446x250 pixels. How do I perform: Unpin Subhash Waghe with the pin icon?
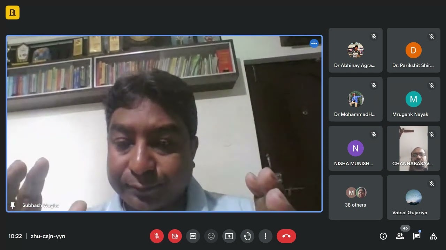pos(13,205)
